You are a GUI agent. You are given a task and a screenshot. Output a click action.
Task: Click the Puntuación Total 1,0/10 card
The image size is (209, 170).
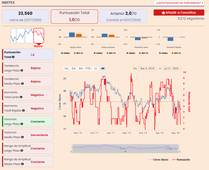tap(74, 17)
